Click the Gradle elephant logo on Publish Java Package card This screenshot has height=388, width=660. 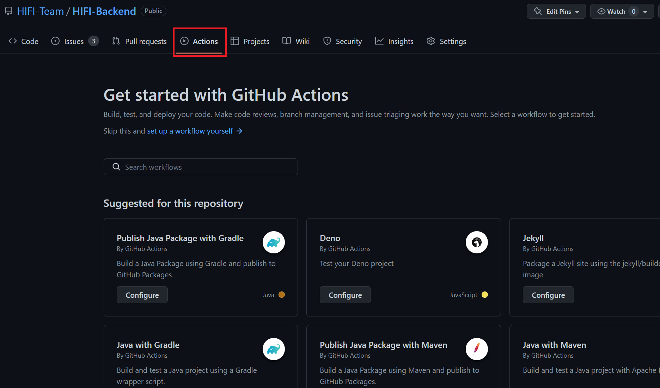point(274,242)
